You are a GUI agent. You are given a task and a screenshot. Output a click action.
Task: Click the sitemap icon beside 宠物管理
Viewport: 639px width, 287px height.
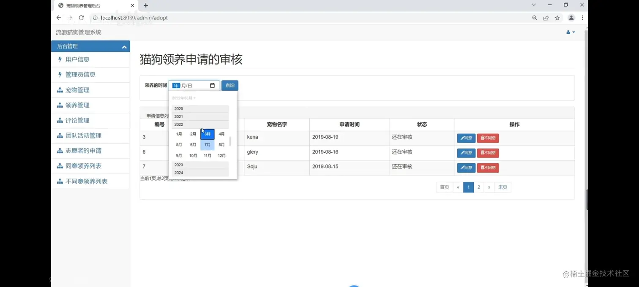[60, 90]
